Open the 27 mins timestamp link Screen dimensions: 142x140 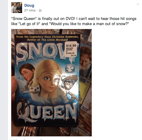pyautogui.click(x=30, y=10)
